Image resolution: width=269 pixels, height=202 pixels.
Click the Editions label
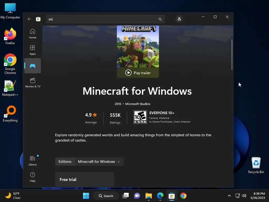click(65, 162)
